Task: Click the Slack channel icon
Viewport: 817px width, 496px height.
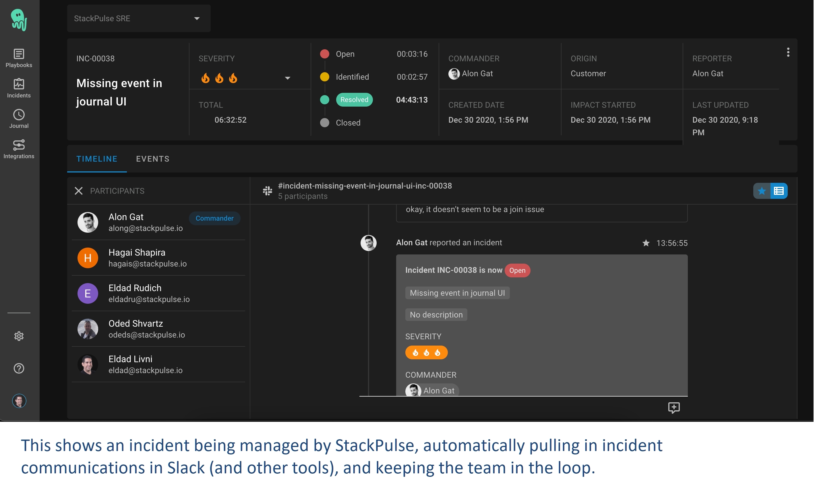Action: coord(268,191)
